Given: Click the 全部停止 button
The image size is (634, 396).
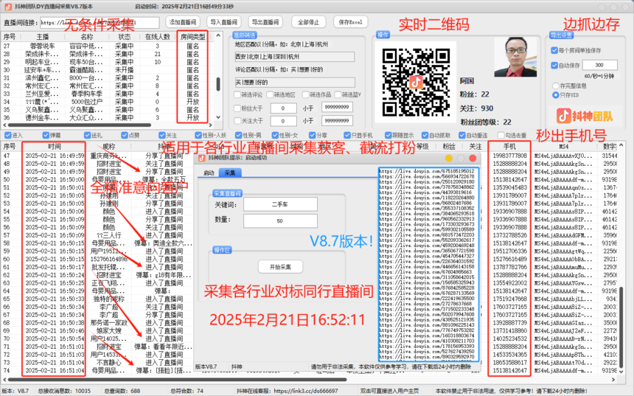Looking at the screenshot, I should click(x=308, y=22).
